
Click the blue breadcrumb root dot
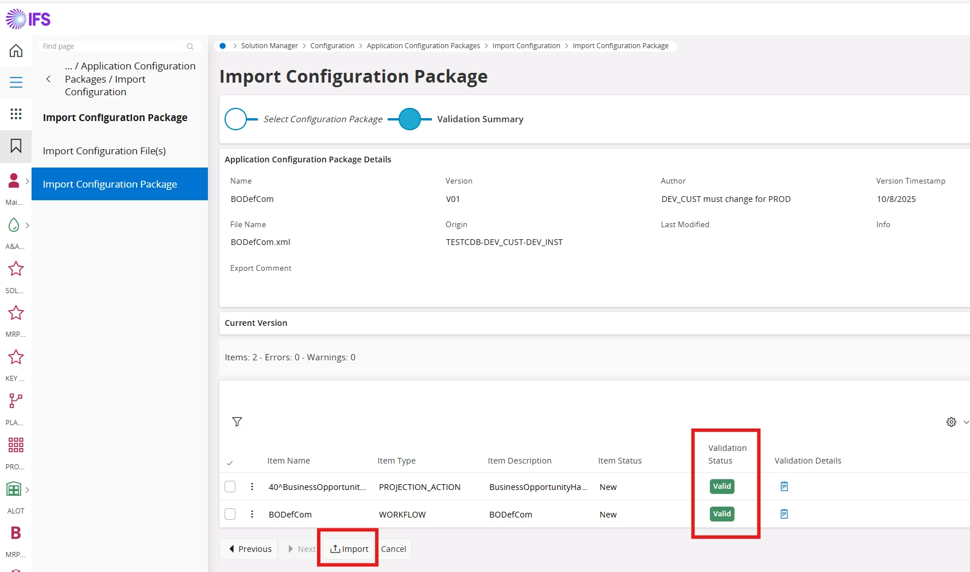(x=223, y=46)
